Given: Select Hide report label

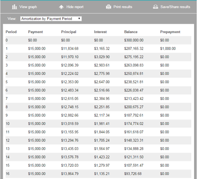Looking at the screenshot, I should pos(75,7).
